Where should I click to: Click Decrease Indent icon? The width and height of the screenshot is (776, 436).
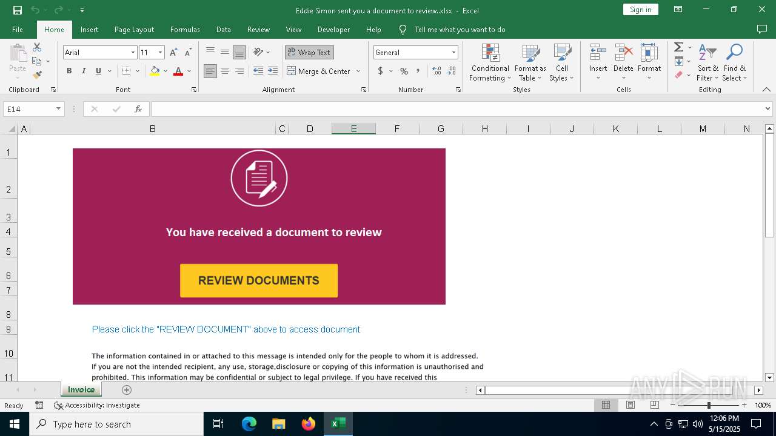258,71
